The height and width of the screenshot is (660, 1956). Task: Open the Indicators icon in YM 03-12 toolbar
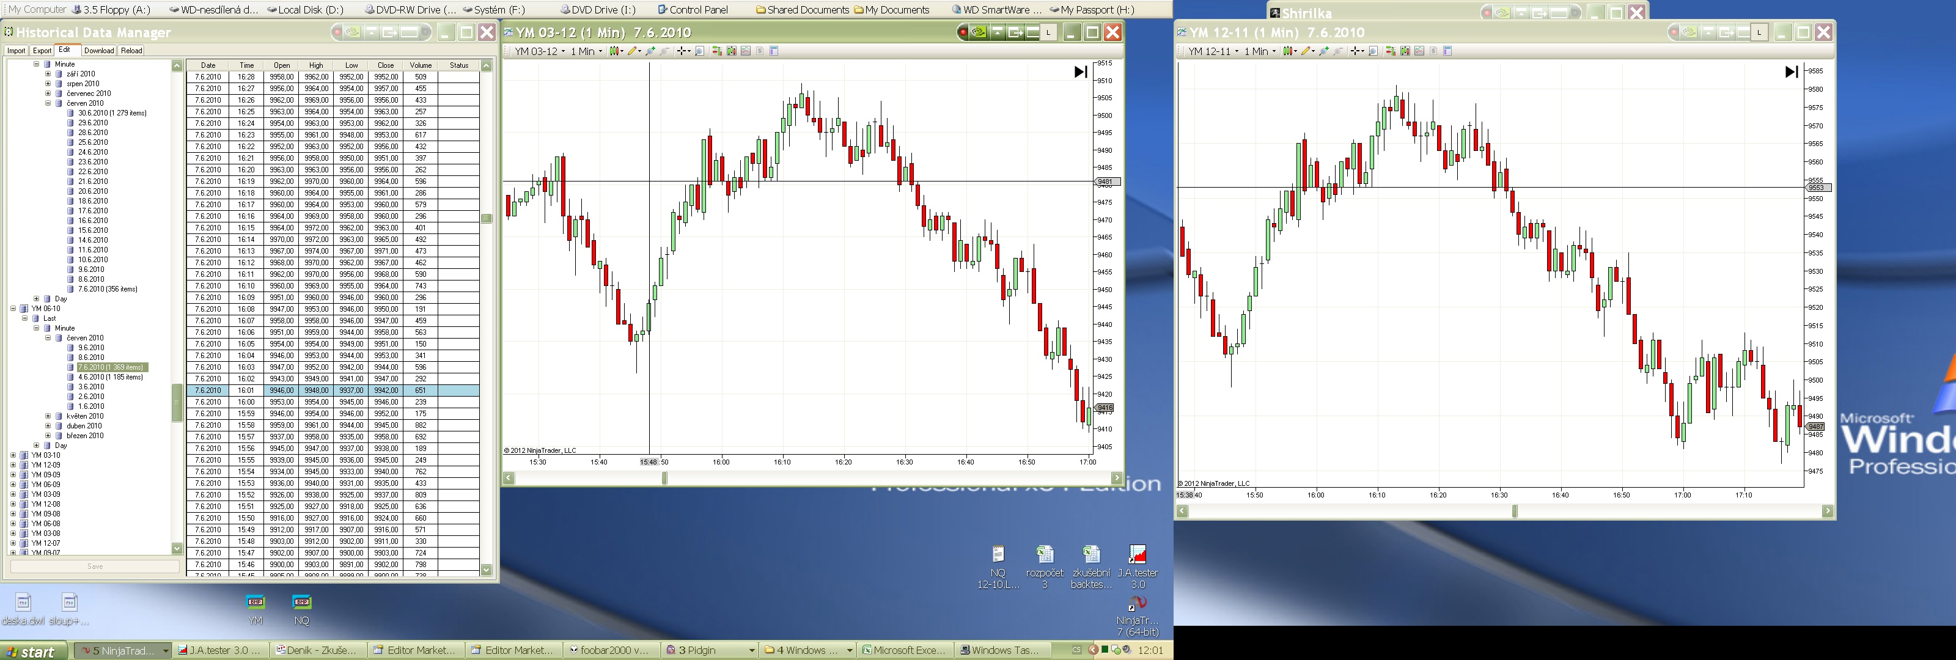pos(746,51)
